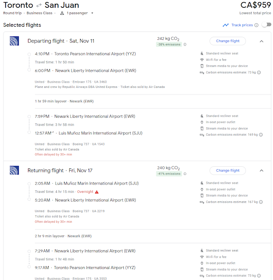Click 9:17 AM Toronto Pearson arrival line
The width and height of the screenshot is (273, 280).
(x=85, y=268)
